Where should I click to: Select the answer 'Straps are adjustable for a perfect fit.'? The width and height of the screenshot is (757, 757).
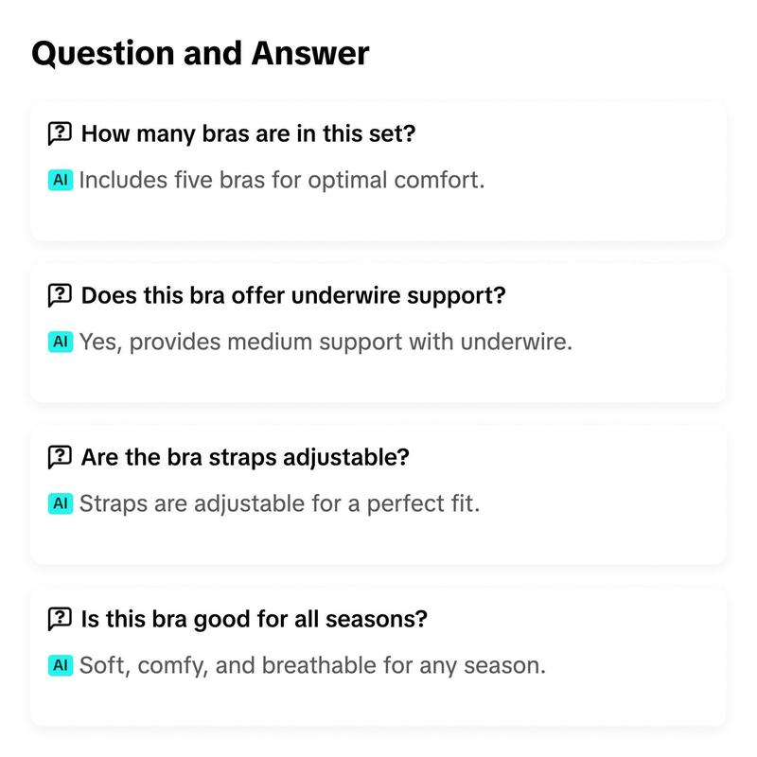(x=279, y=503)
